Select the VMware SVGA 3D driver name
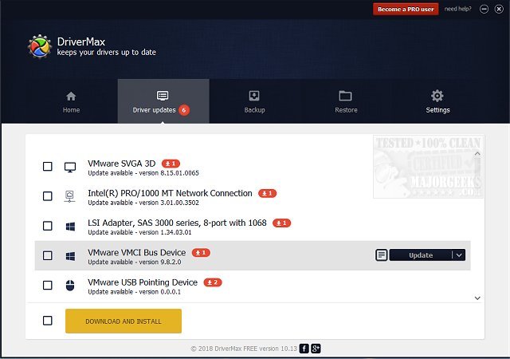Image resolution: width=510 pixels, height=359 pixels. click(x=122, y=164)
